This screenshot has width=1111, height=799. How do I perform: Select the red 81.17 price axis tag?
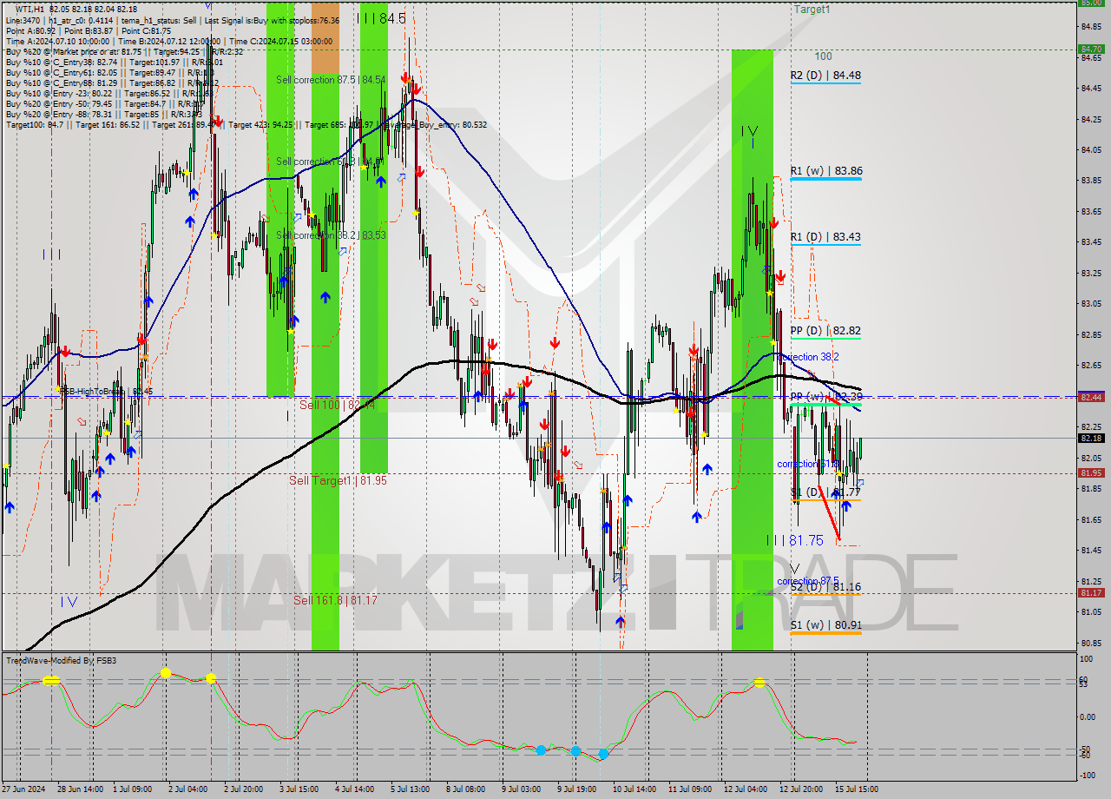tap(1091, 592)
